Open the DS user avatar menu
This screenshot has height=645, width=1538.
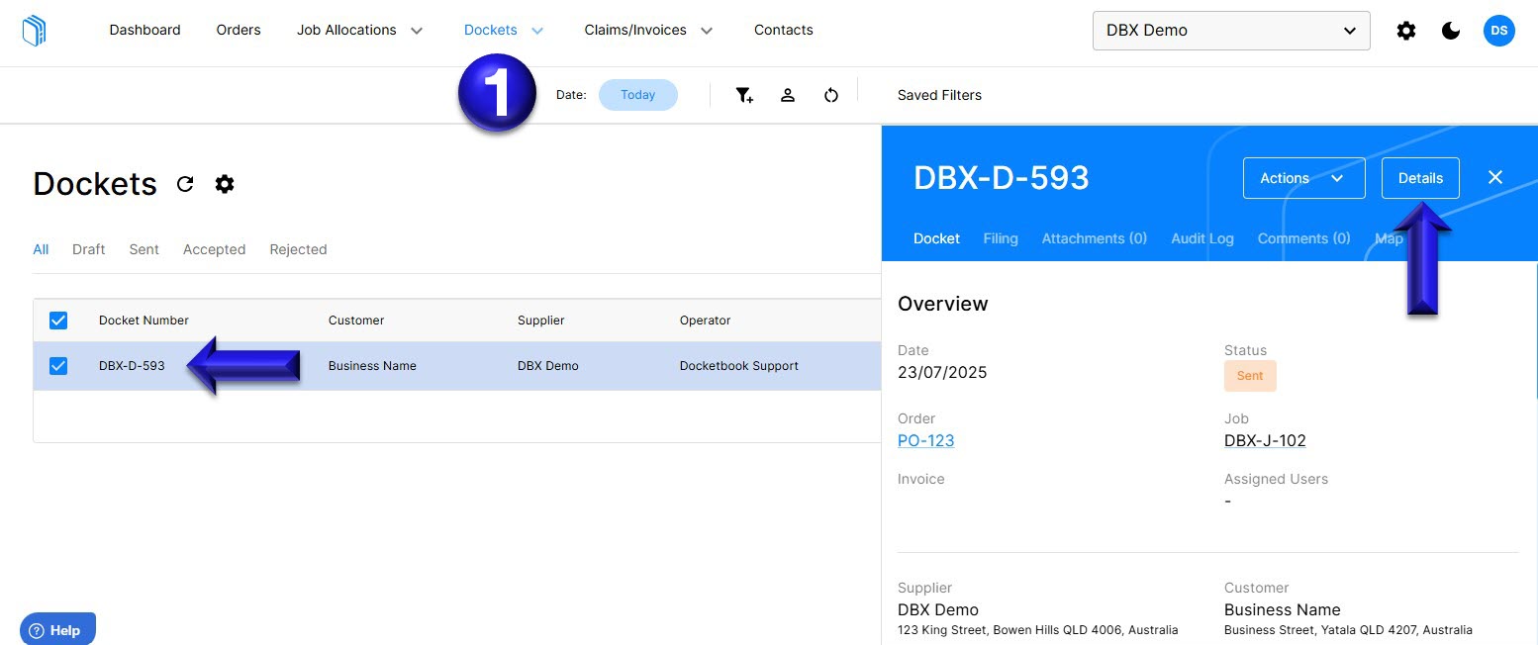coord(1498,31)
